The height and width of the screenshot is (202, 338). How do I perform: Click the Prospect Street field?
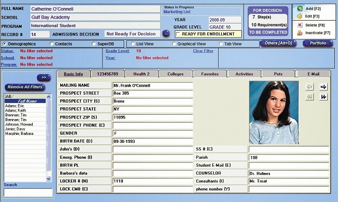(153, 93)
